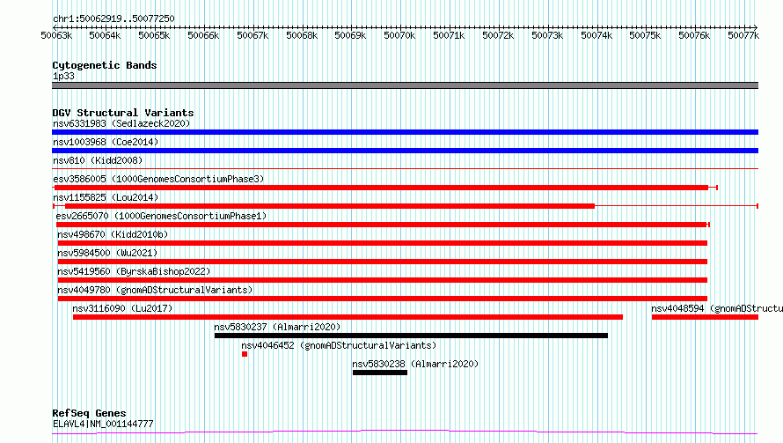Click the 50067k ruler position
This screenshot has width=783, height=443.
coord(252,35)
